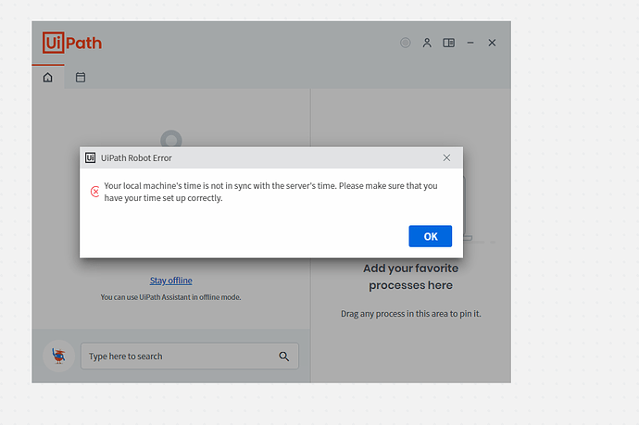Screen dimensions: 639x425
Task: Click the Stay offline link
Action: coord(171,281)
